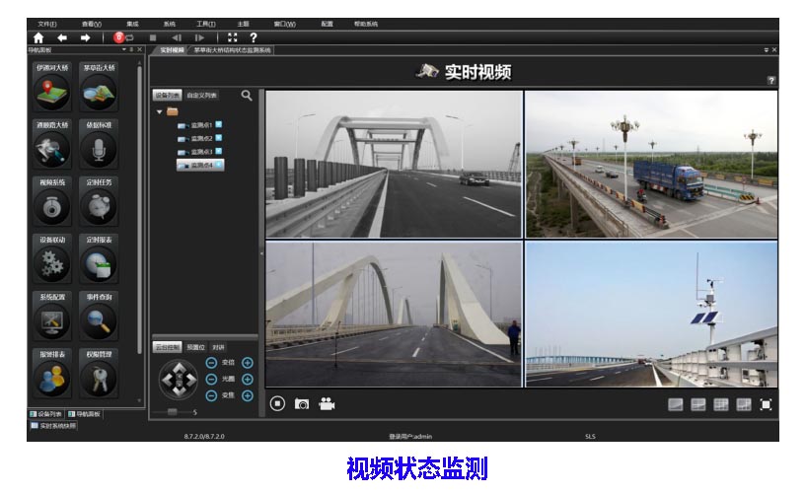
Task: Start recording with the video camera icon
Action: (x=327, y=403)
